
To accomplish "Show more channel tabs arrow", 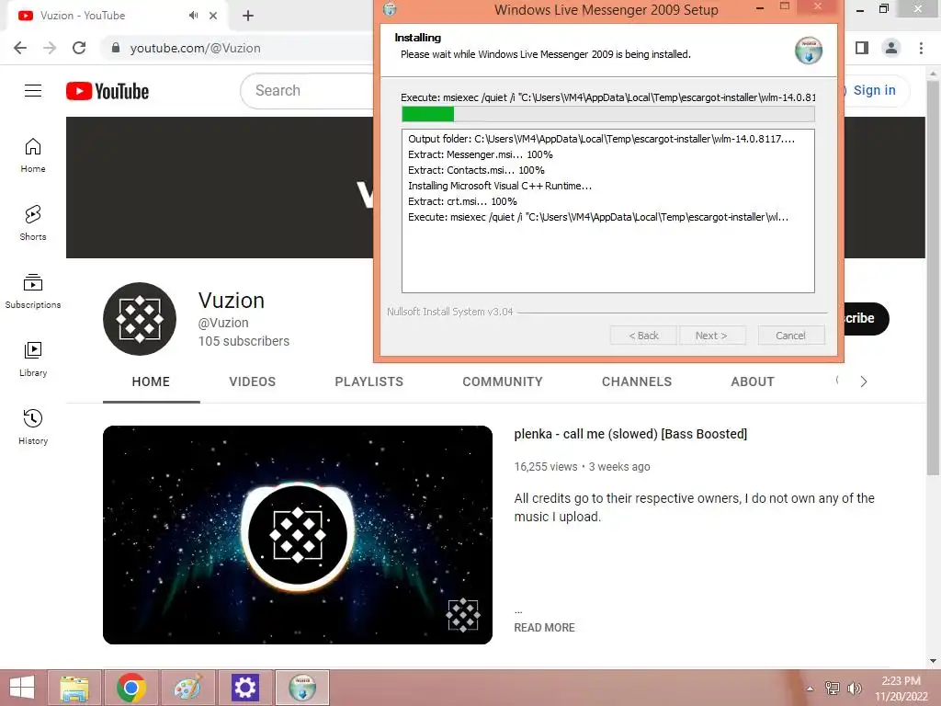I will [864, 381].
